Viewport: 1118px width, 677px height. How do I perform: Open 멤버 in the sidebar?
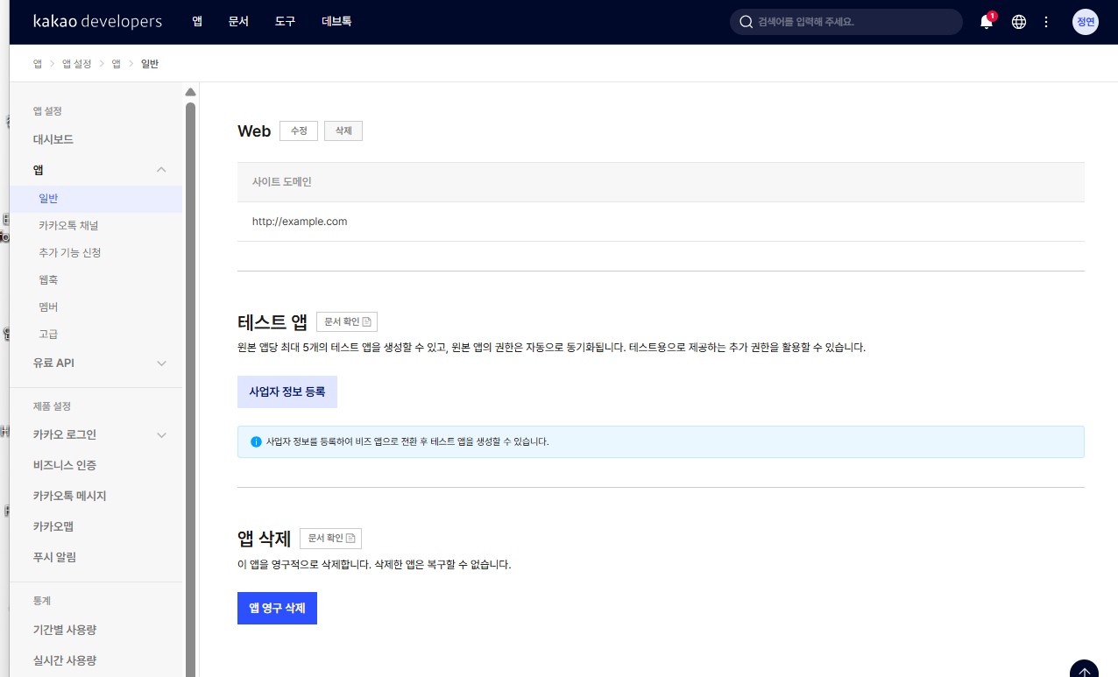click(48, 307)
